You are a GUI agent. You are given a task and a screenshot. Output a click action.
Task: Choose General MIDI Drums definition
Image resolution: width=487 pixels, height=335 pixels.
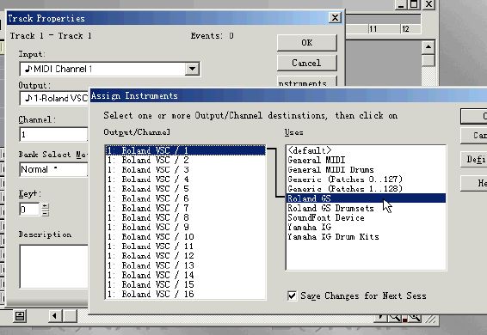click(x=366, y=170)
